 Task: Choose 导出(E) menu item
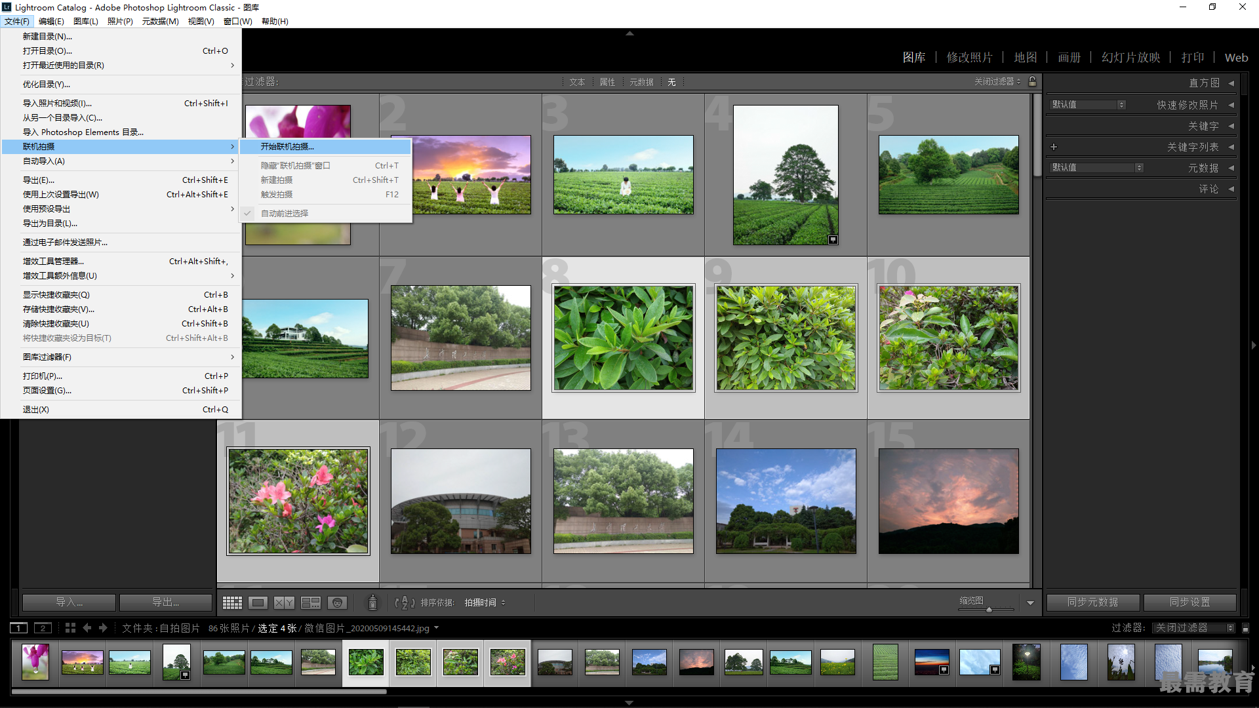point(121,180)
